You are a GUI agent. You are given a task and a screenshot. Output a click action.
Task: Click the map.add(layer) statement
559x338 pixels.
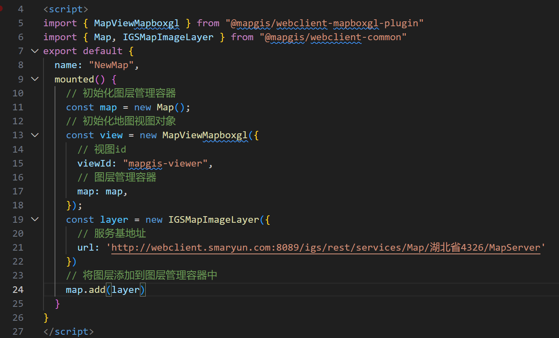pos(106,290)
